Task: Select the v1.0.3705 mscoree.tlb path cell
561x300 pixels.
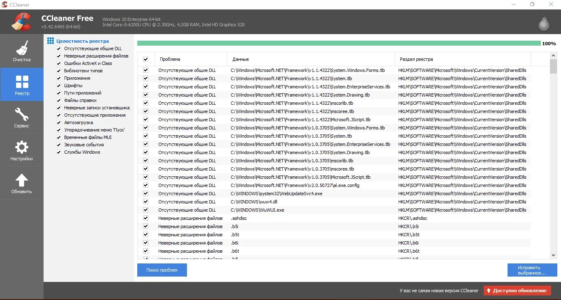Action: 292,169
